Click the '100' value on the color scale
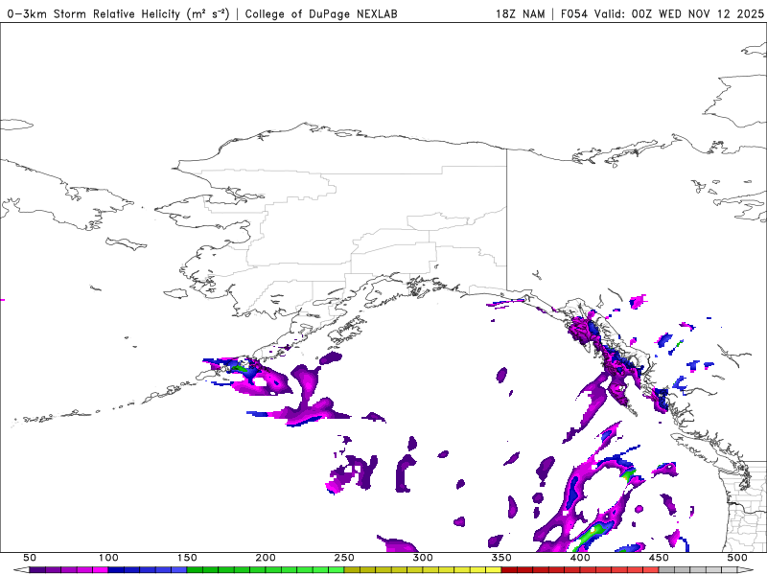 108,558
